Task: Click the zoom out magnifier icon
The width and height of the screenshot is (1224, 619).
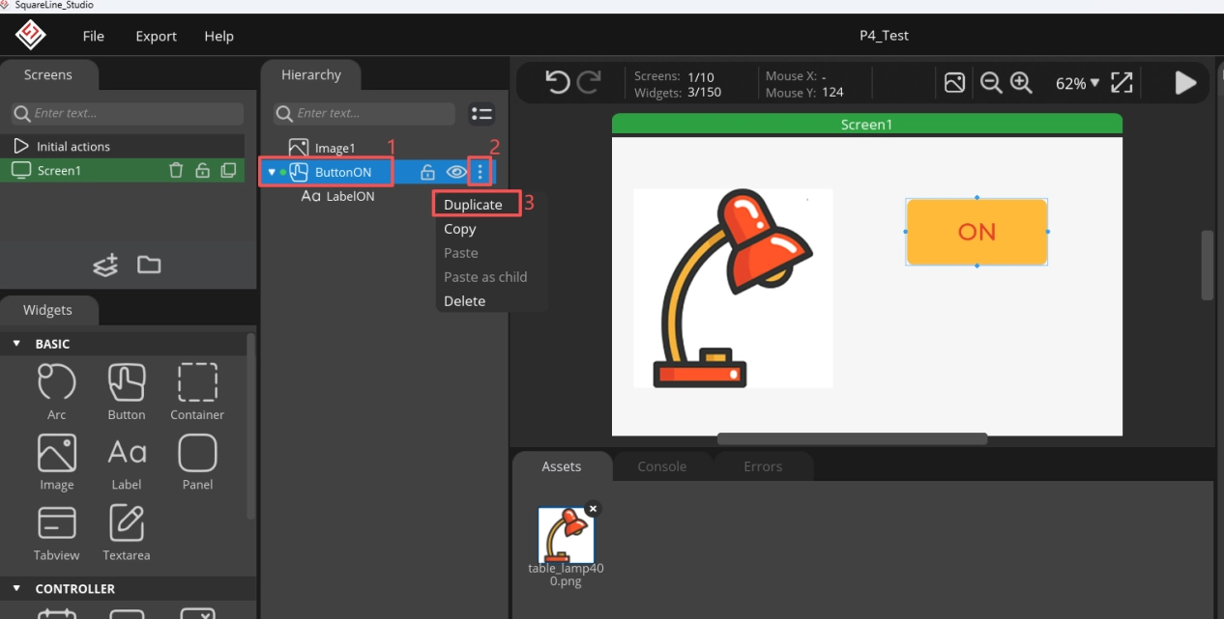Action: [990, 83]
